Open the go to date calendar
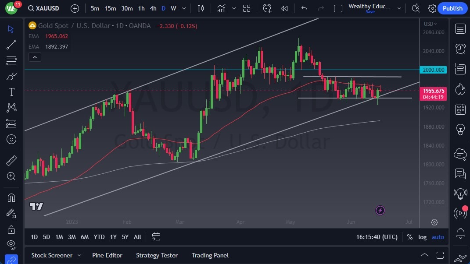470x264 pixels. (156, 237)
